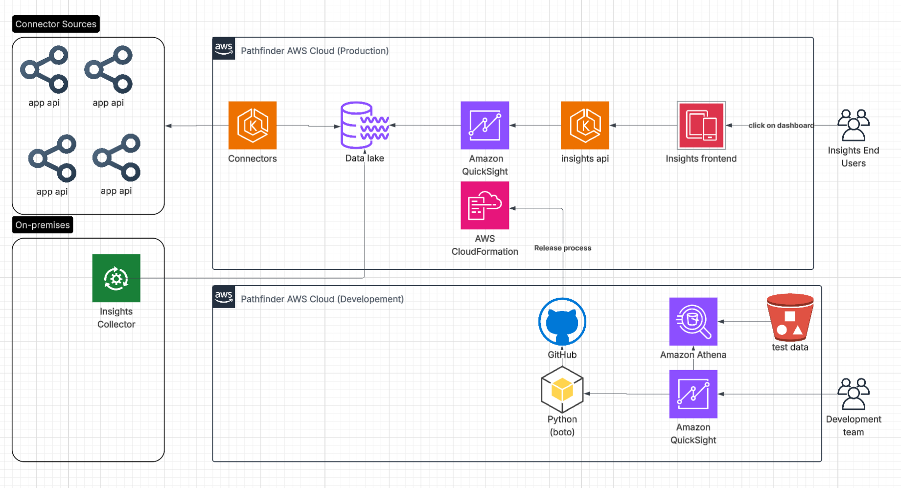
Task: Select the 'Insights End Users' text label
Action: [x=854, y=156]
